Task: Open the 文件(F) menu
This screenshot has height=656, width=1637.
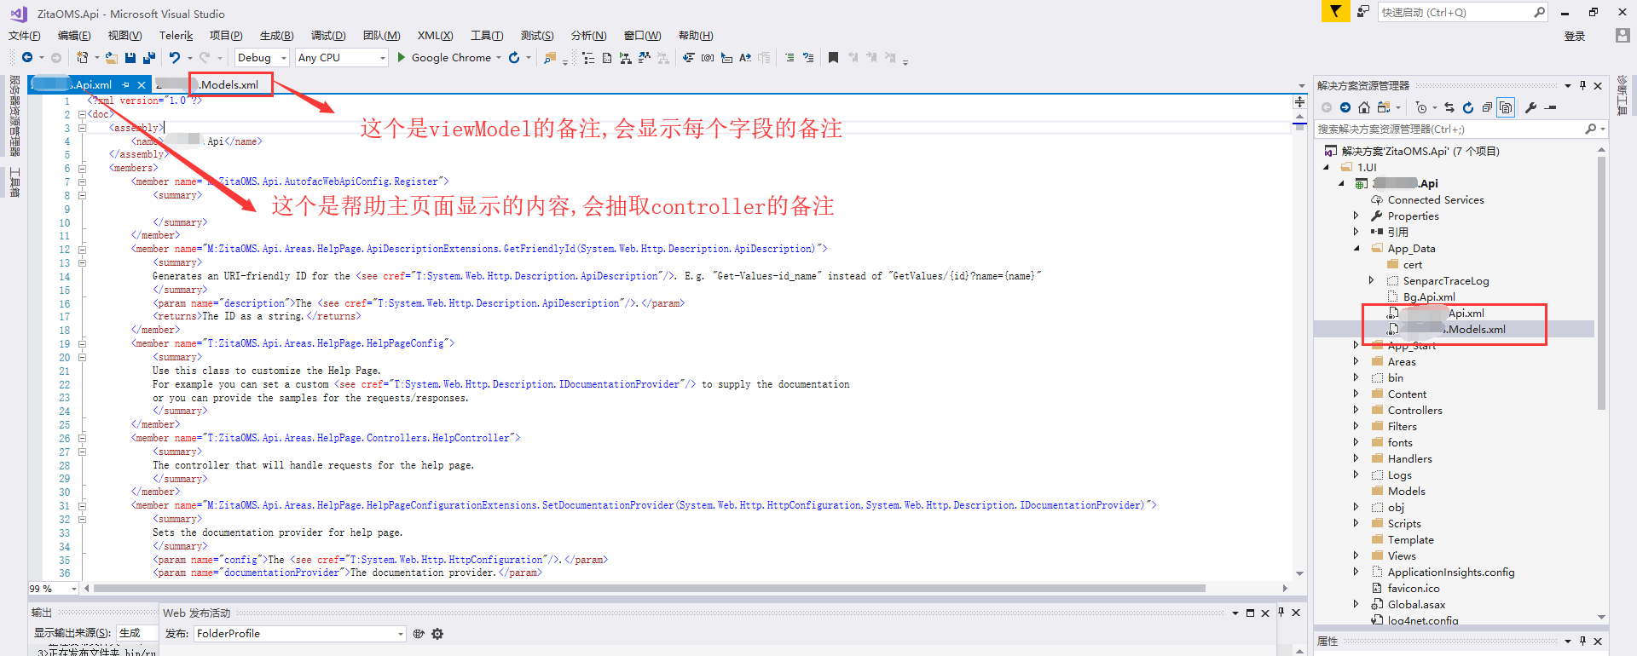Action: [25, 36]
